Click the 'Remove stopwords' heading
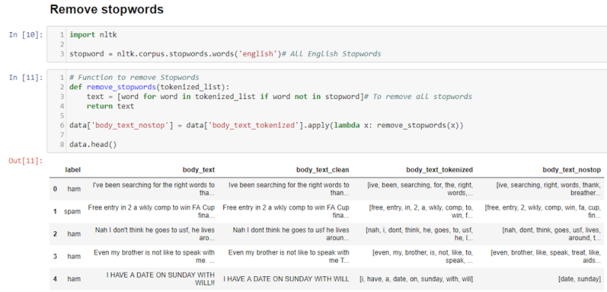Screen dimensions: 607x292 107,9
